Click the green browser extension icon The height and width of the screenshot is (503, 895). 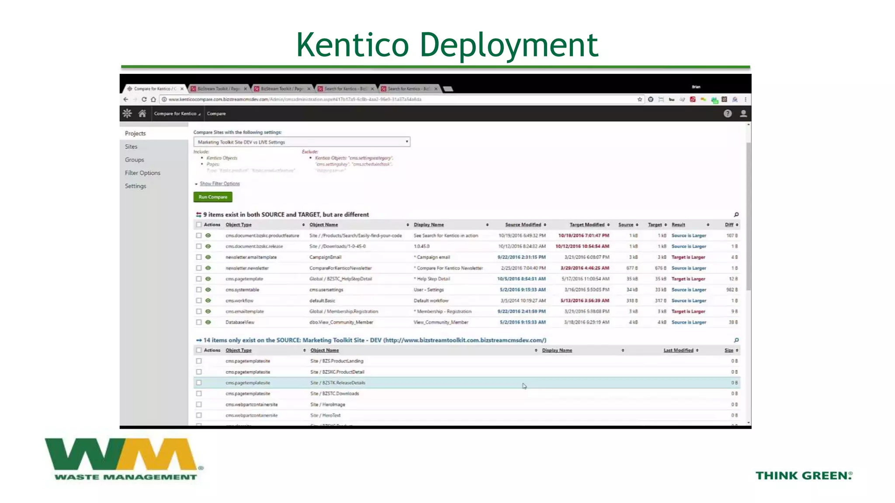click(714, 100)
